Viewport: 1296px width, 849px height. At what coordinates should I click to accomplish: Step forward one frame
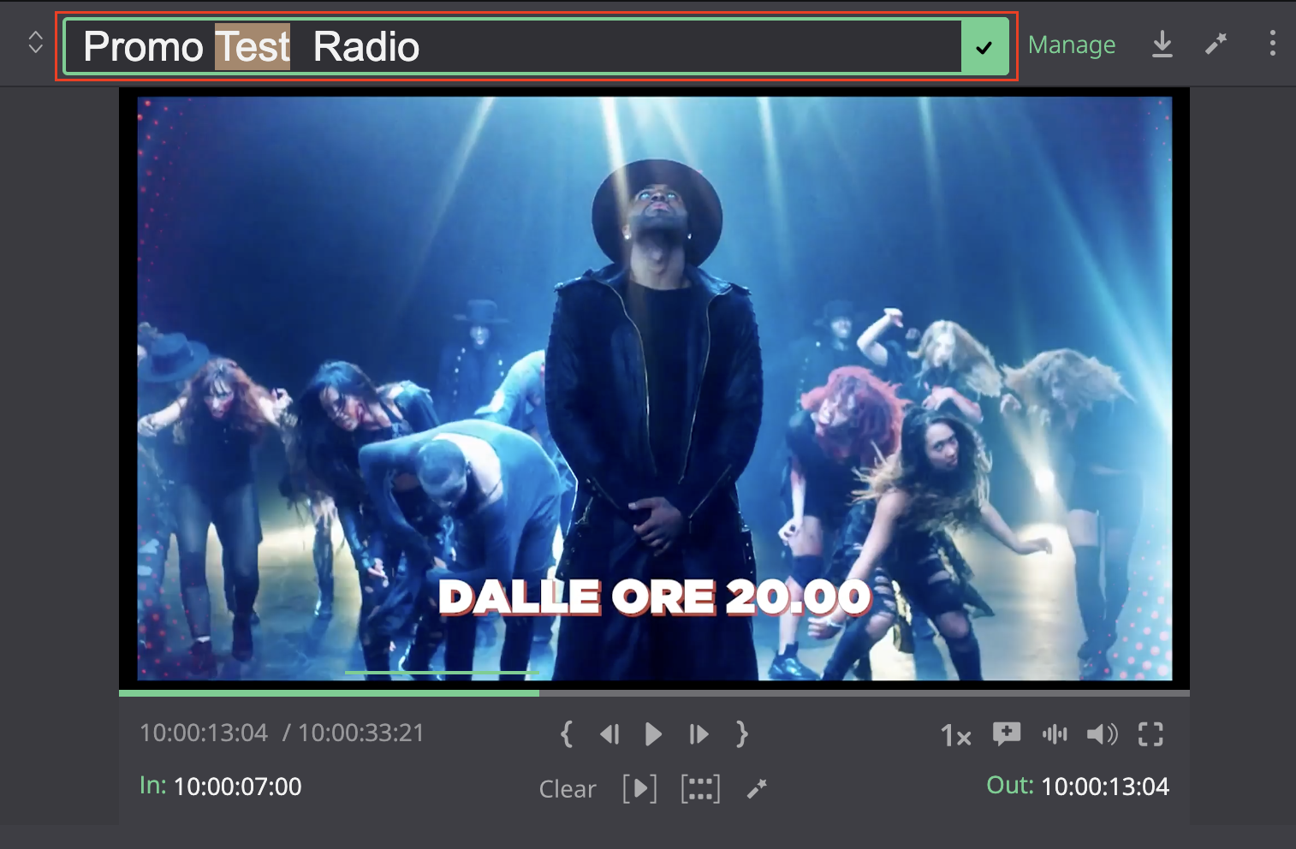699,734
